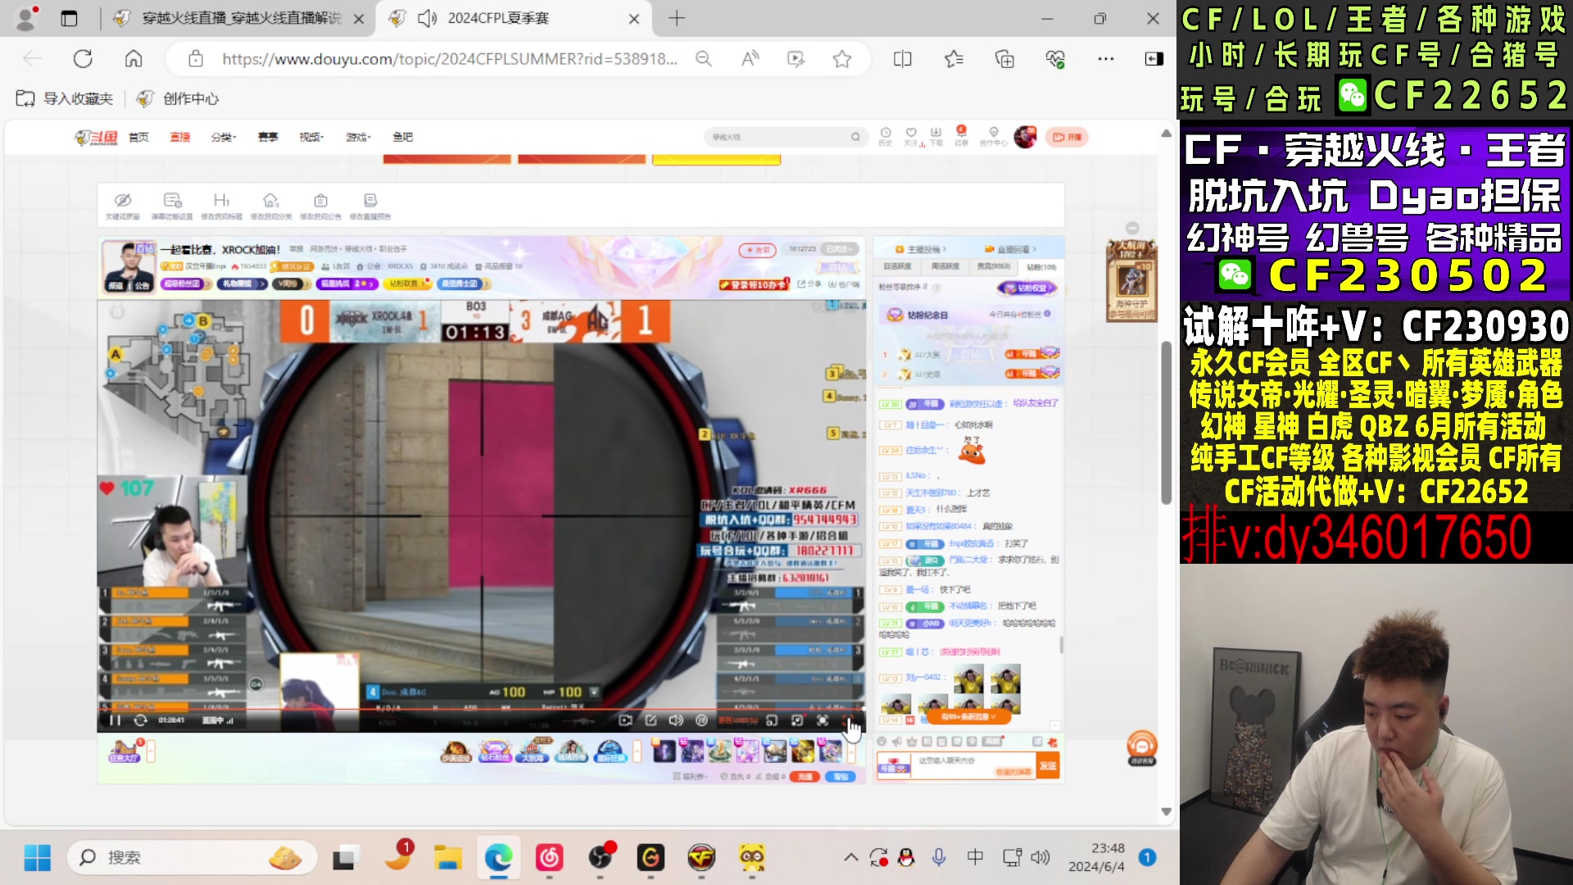The width and height of the screenshot is (1573, 885).
Task: Click the browser back arrow
Action: [x=32, y=59]
